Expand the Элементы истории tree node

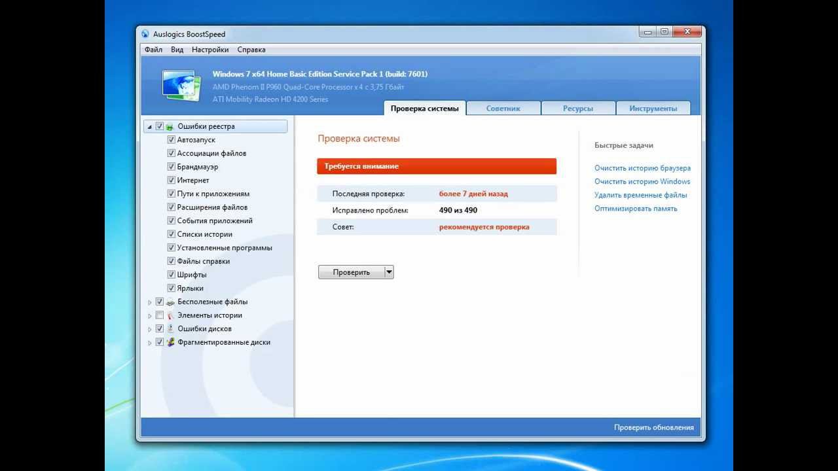tap(150, 316)
